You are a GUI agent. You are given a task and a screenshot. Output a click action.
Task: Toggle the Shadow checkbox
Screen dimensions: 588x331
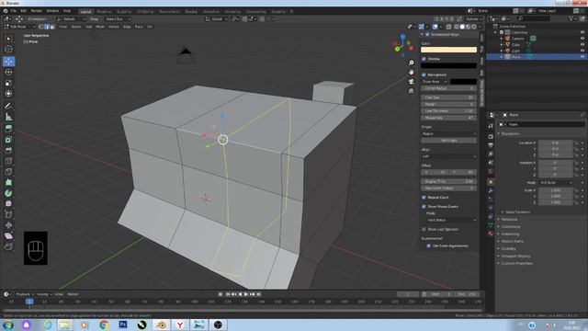[x=424, y=59]
